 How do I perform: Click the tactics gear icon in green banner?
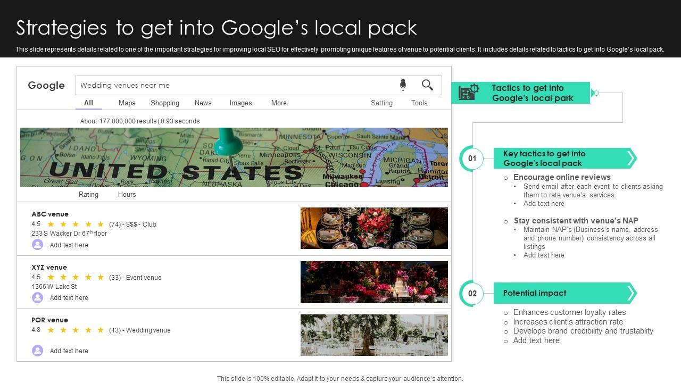coord(469,93)
